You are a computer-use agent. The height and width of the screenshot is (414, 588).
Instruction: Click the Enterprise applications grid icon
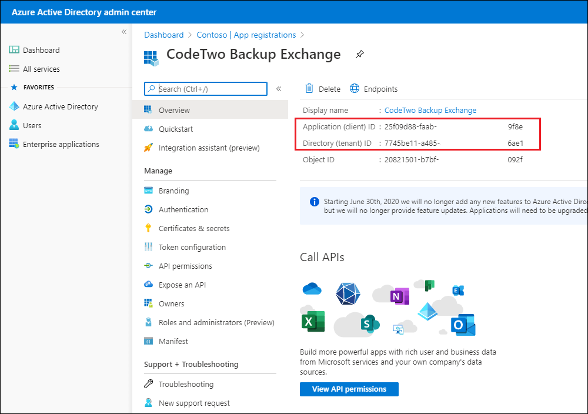coord(14,144)
